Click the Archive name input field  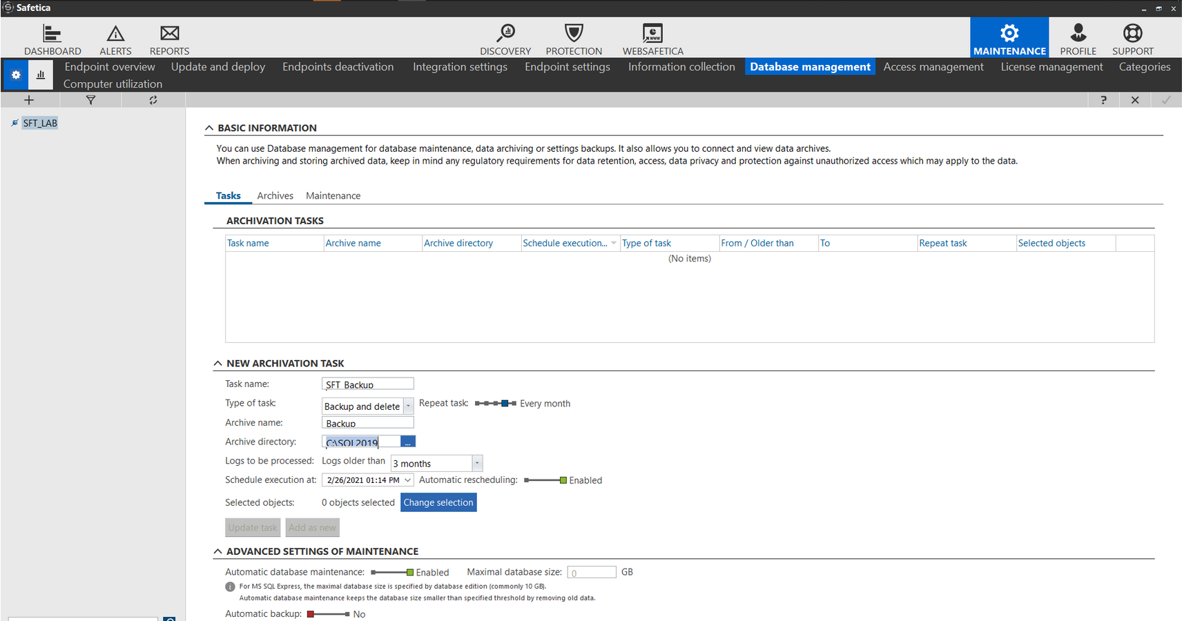click(368, 422)
